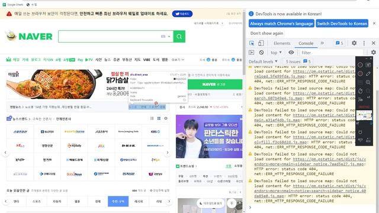Click the FANTASYBOYS purple ad banner
379x213 pixels.
click(209, 137)
